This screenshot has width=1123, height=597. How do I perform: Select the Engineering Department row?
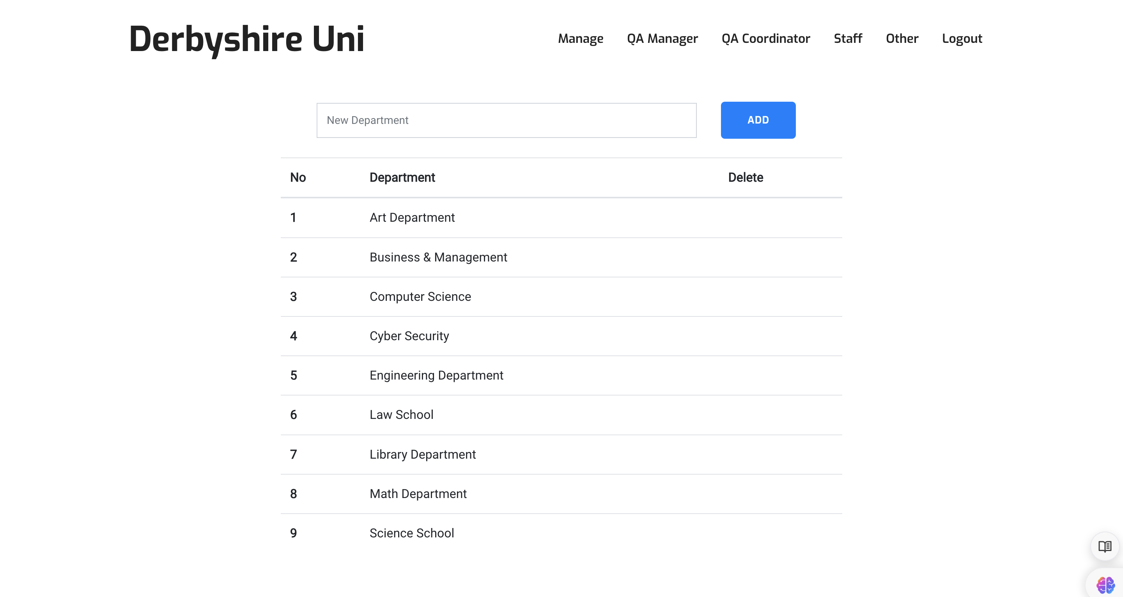point(436,375)
